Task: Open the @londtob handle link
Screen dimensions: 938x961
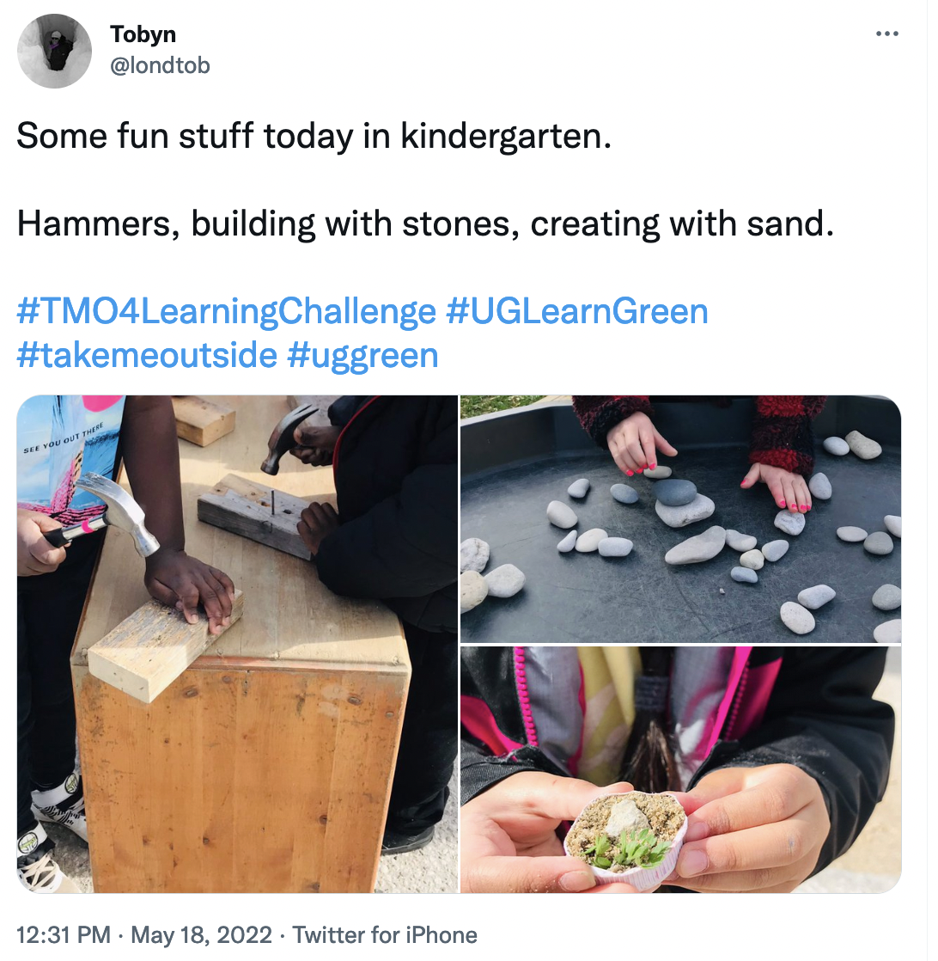Action: (x=160, y=65)
